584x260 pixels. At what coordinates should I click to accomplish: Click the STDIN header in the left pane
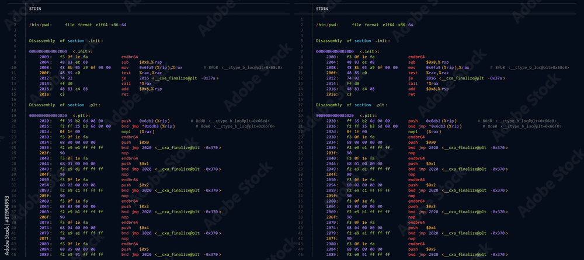pyautogui.click(x=36, y=9)
